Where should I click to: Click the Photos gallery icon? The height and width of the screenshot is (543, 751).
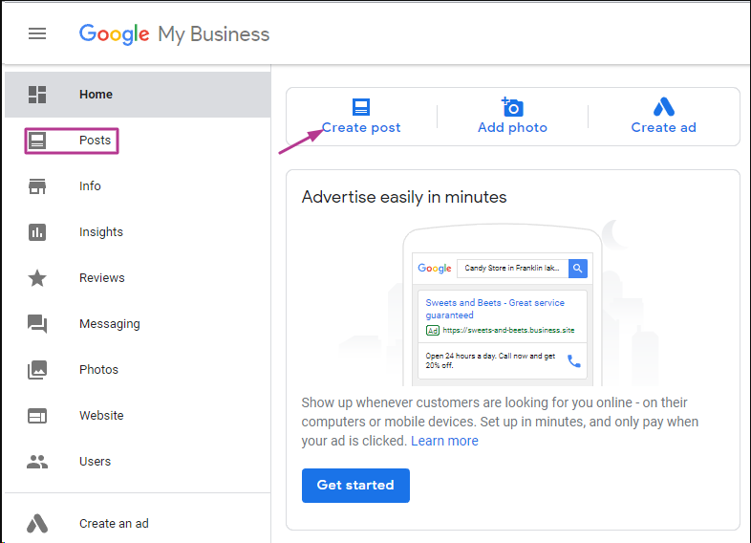(x=37, y=370)
